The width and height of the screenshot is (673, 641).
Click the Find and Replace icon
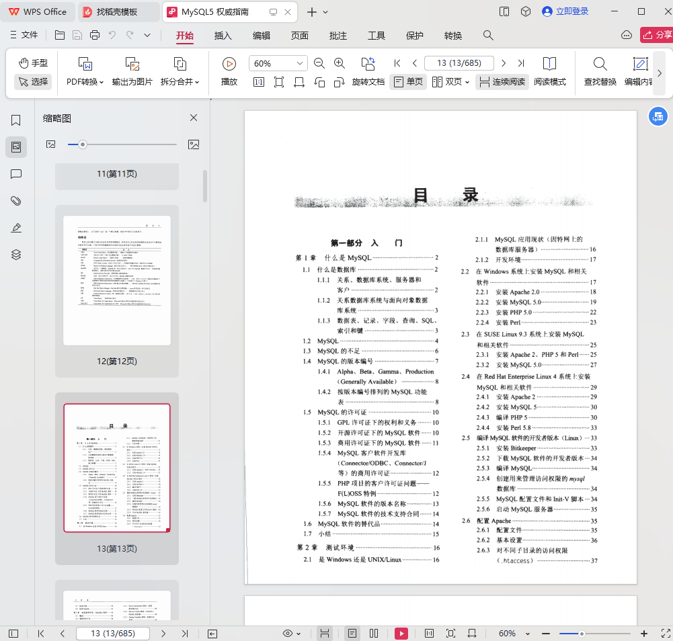tap(600, 64)
